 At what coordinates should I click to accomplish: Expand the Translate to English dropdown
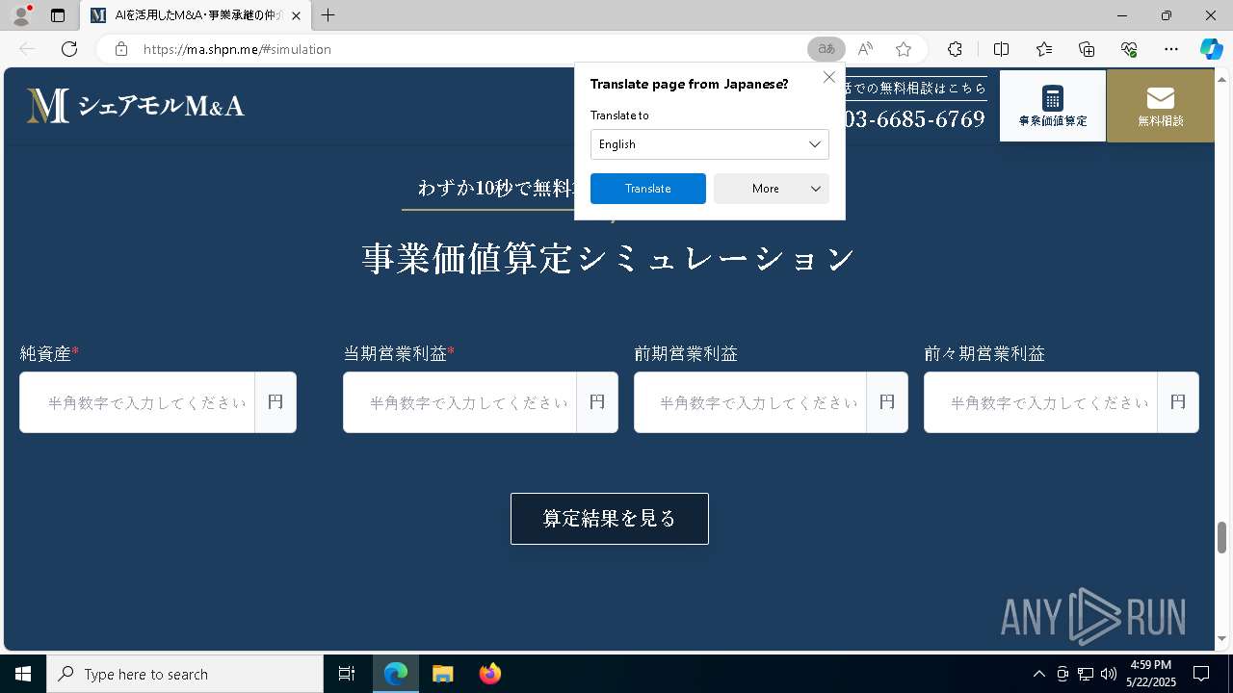tap(710, 144)
